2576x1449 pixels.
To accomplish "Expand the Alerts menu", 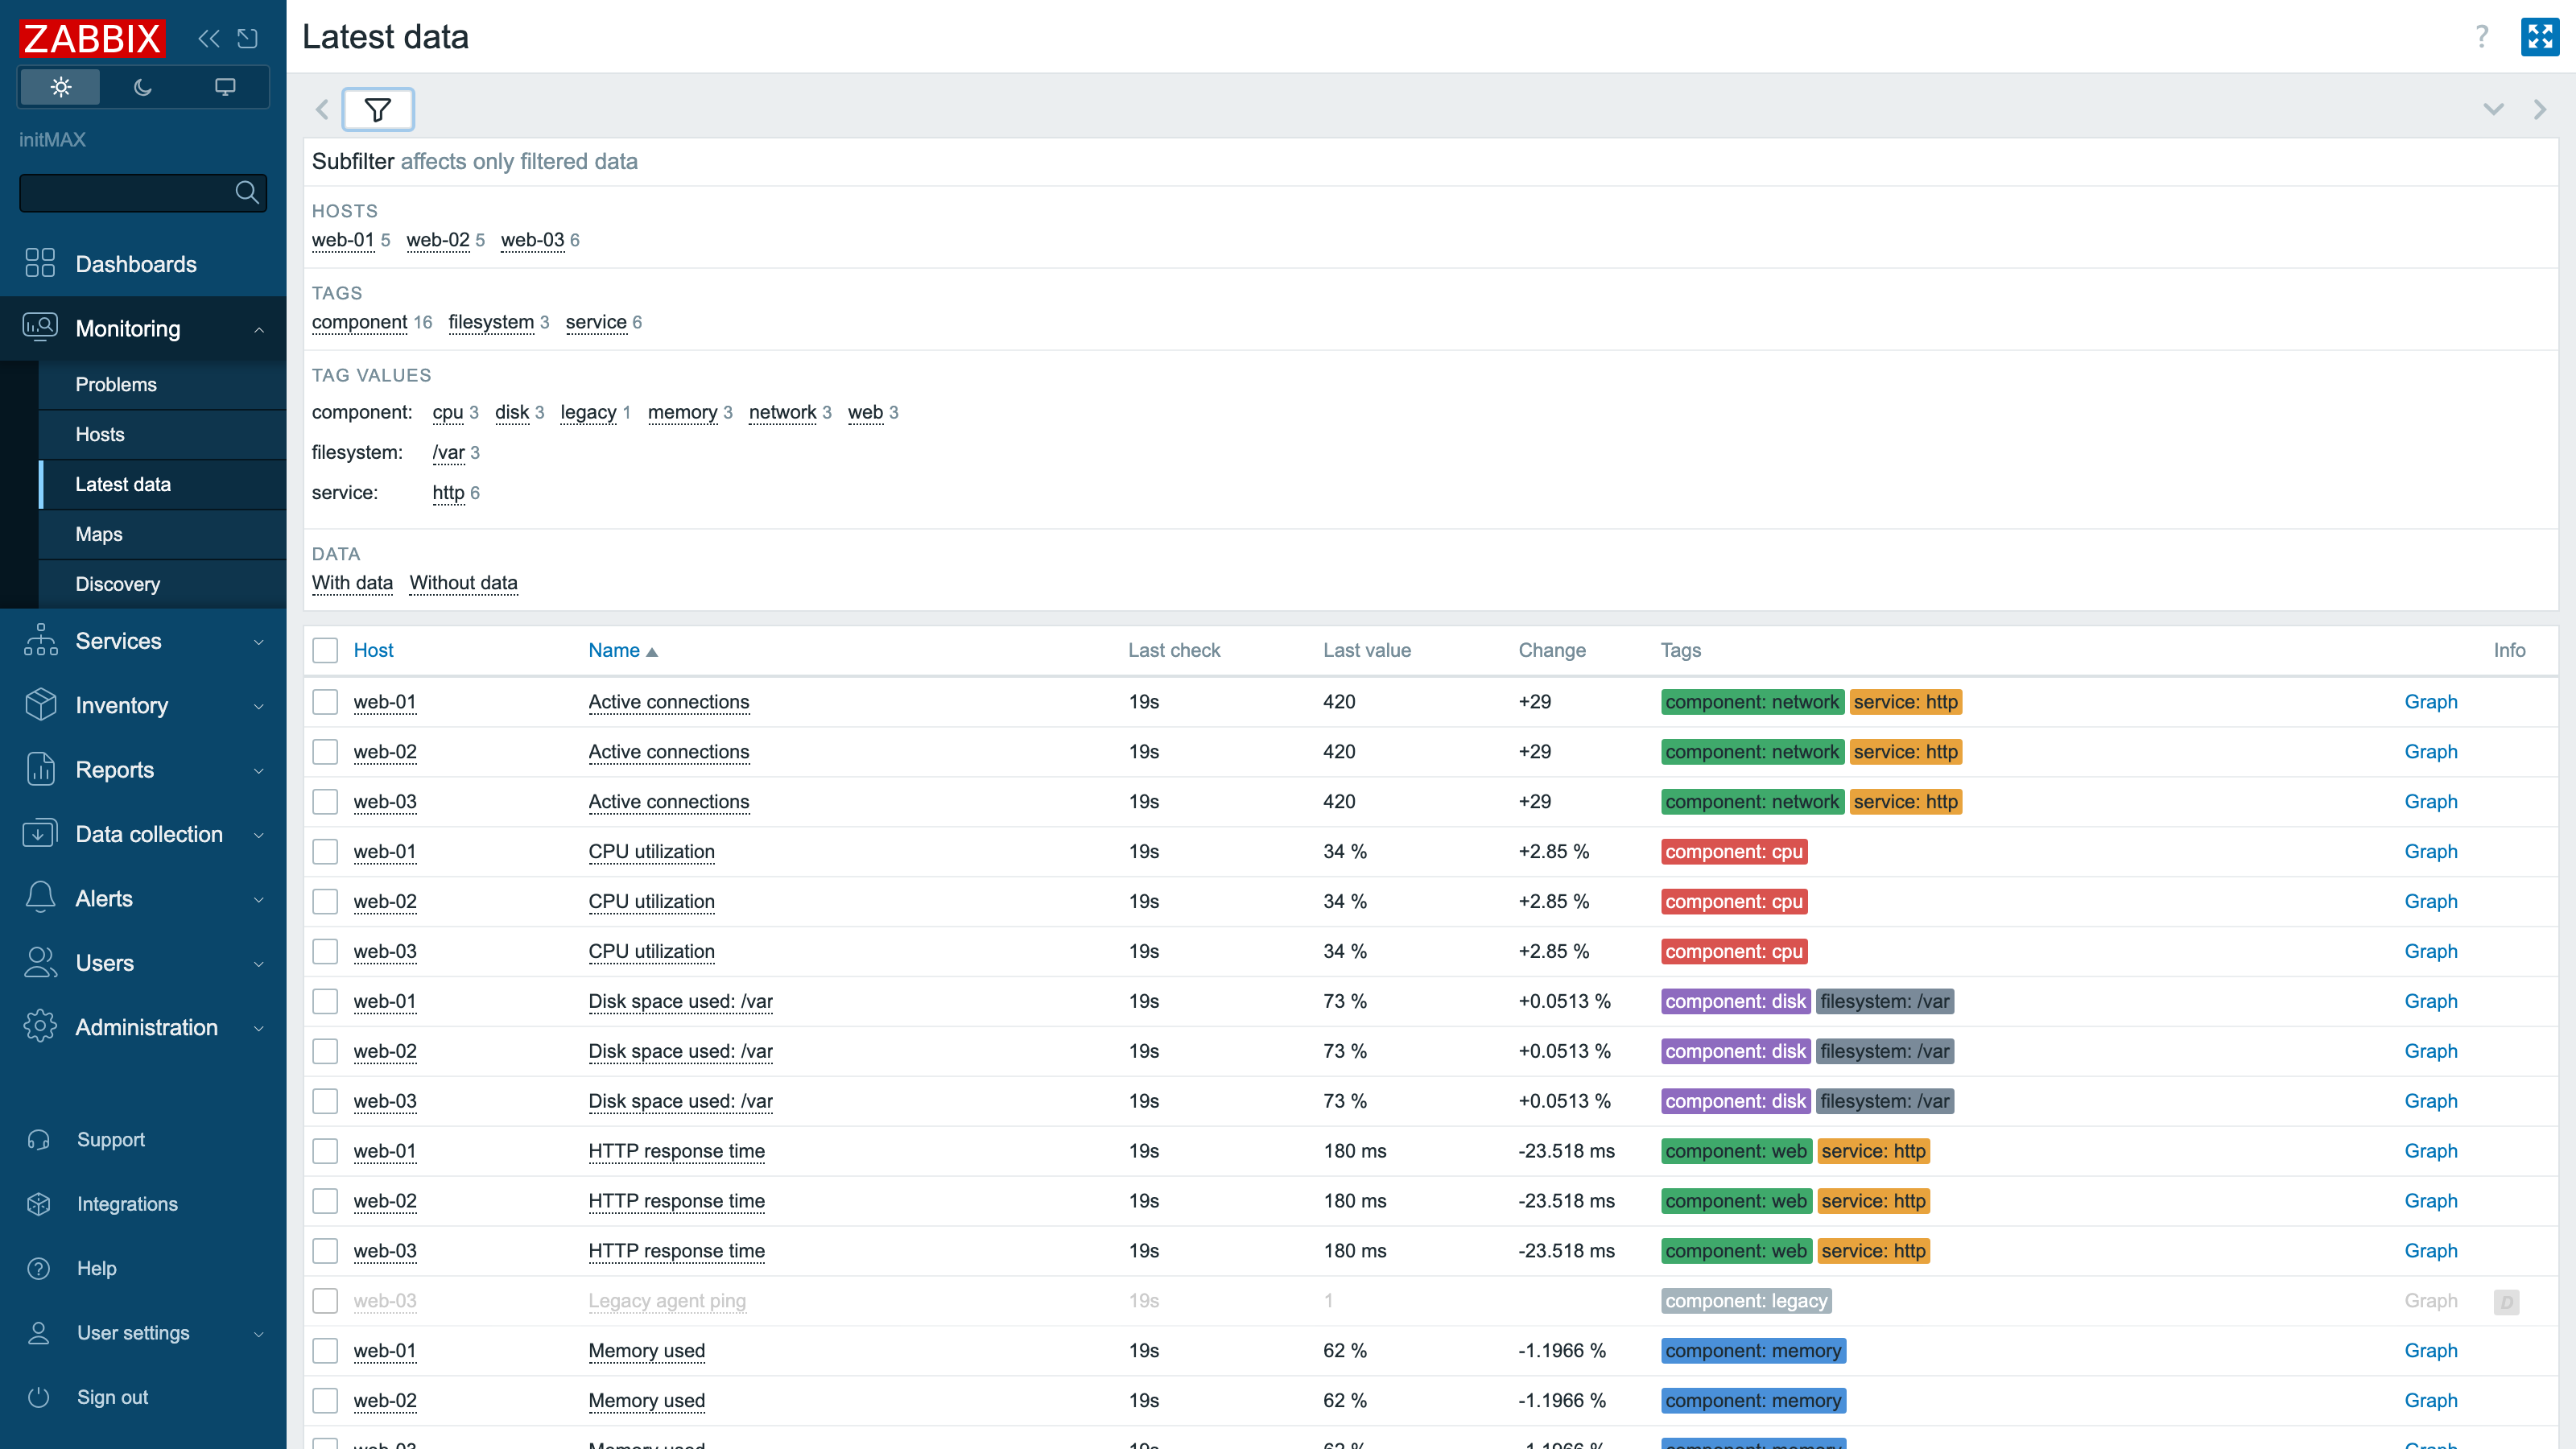I will click(x=143, y=898).
